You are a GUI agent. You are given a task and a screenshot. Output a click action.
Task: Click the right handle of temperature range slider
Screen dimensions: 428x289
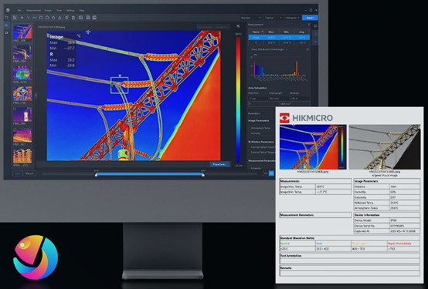203,175
